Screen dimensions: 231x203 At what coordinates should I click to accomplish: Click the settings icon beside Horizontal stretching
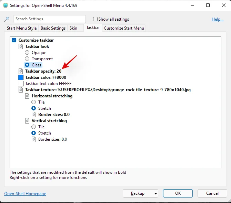[27, 96]
